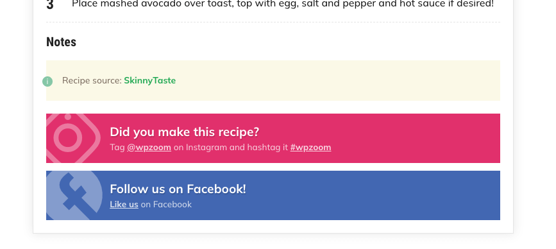556x249 pixels.
Task: Click the 'on Facebook' text after Like us
Action: tap(166, 204)
